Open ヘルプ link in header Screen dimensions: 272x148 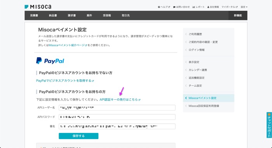coord(164,7)
